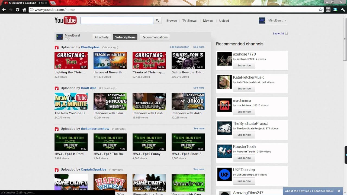Open TheSyndicateProject channel avatar
The height and width of the screenshot is (195, 347).
(x=224, y=128)
